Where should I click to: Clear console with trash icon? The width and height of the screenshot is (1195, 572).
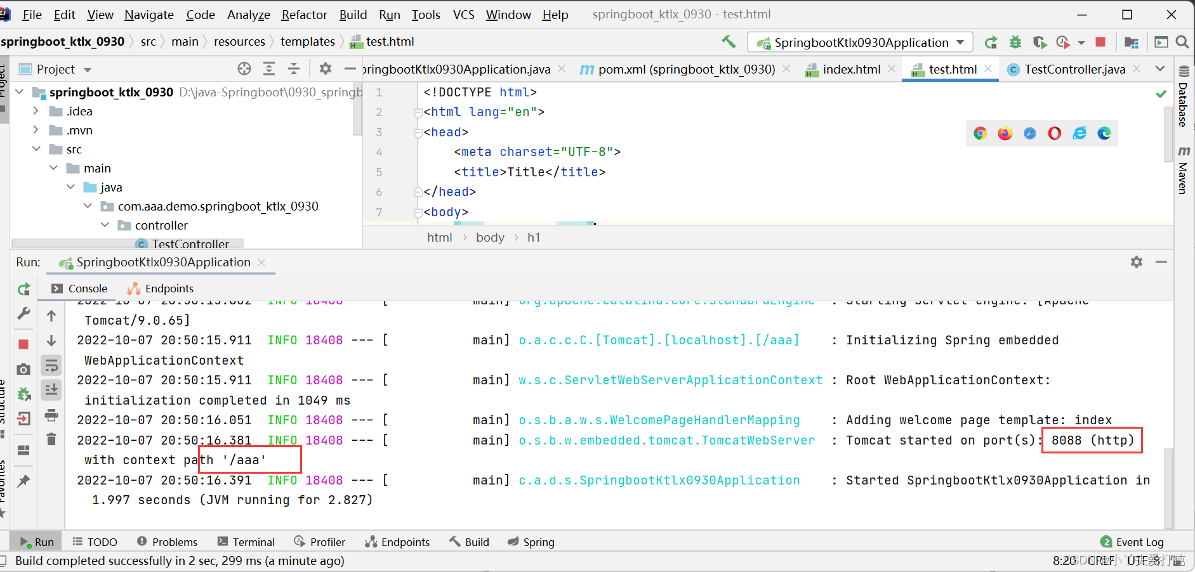click(51, 439)
